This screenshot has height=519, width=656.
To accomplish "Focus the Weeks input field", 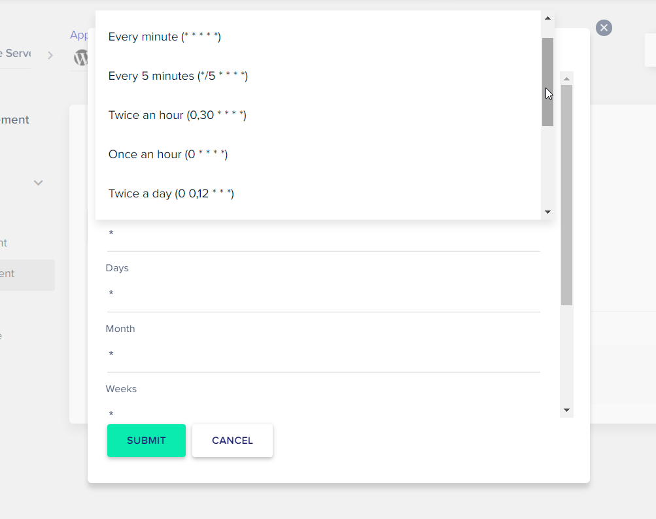I will pyautogui.click(x=323, y=412).
